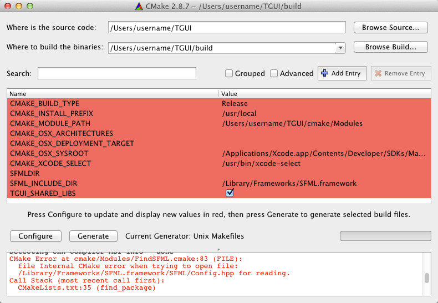This screenshot has width=438, height=303.
Task: Open the build binaries path dropdown arrow
Action: click(340, 48)
